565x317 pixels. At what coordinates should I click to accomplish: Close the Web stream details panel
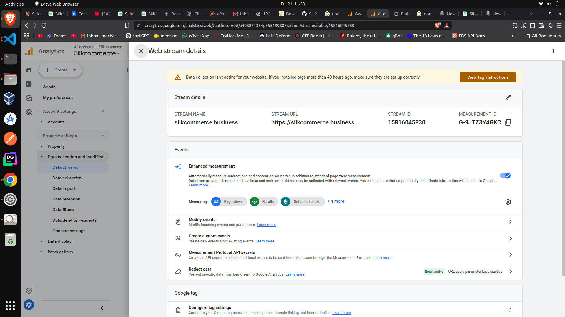coord(141,51)
